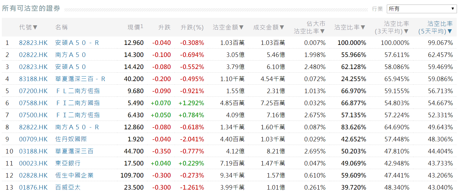Open 東亞銀行 stock page
The width and height of the screenshot is (460, 192).
68,163
